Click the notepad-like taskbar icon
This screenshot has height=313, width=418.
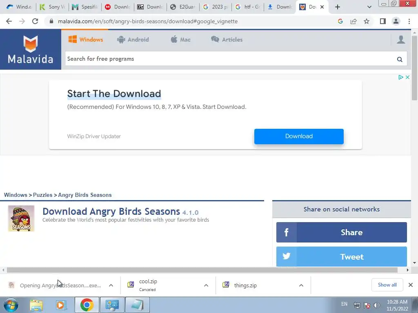137,305
